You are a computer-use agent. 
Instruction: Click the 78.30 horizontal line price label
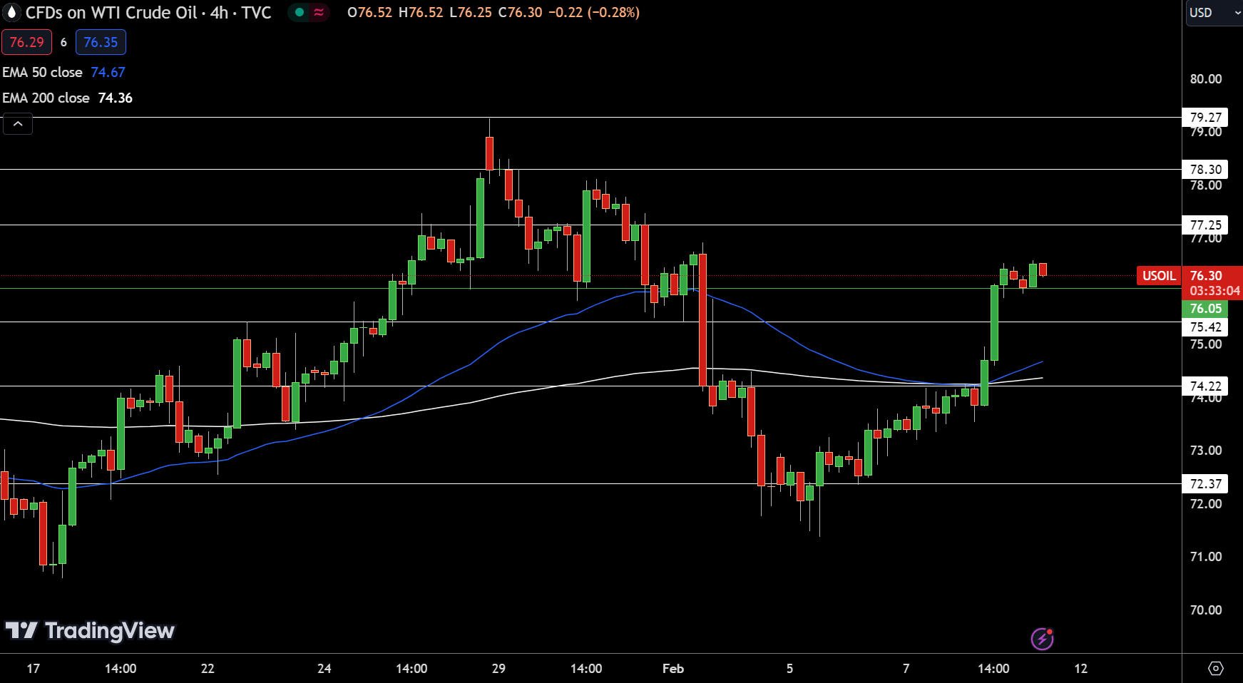[x=1205, y=169]
